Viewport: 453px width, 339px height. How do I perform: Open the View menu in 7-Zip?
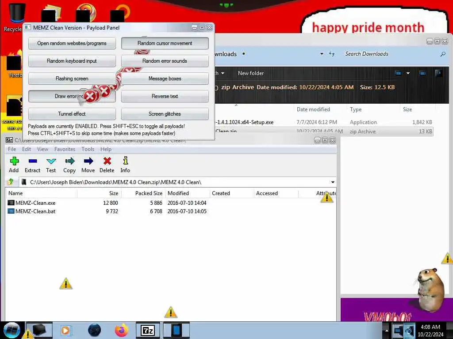(42, 149)
